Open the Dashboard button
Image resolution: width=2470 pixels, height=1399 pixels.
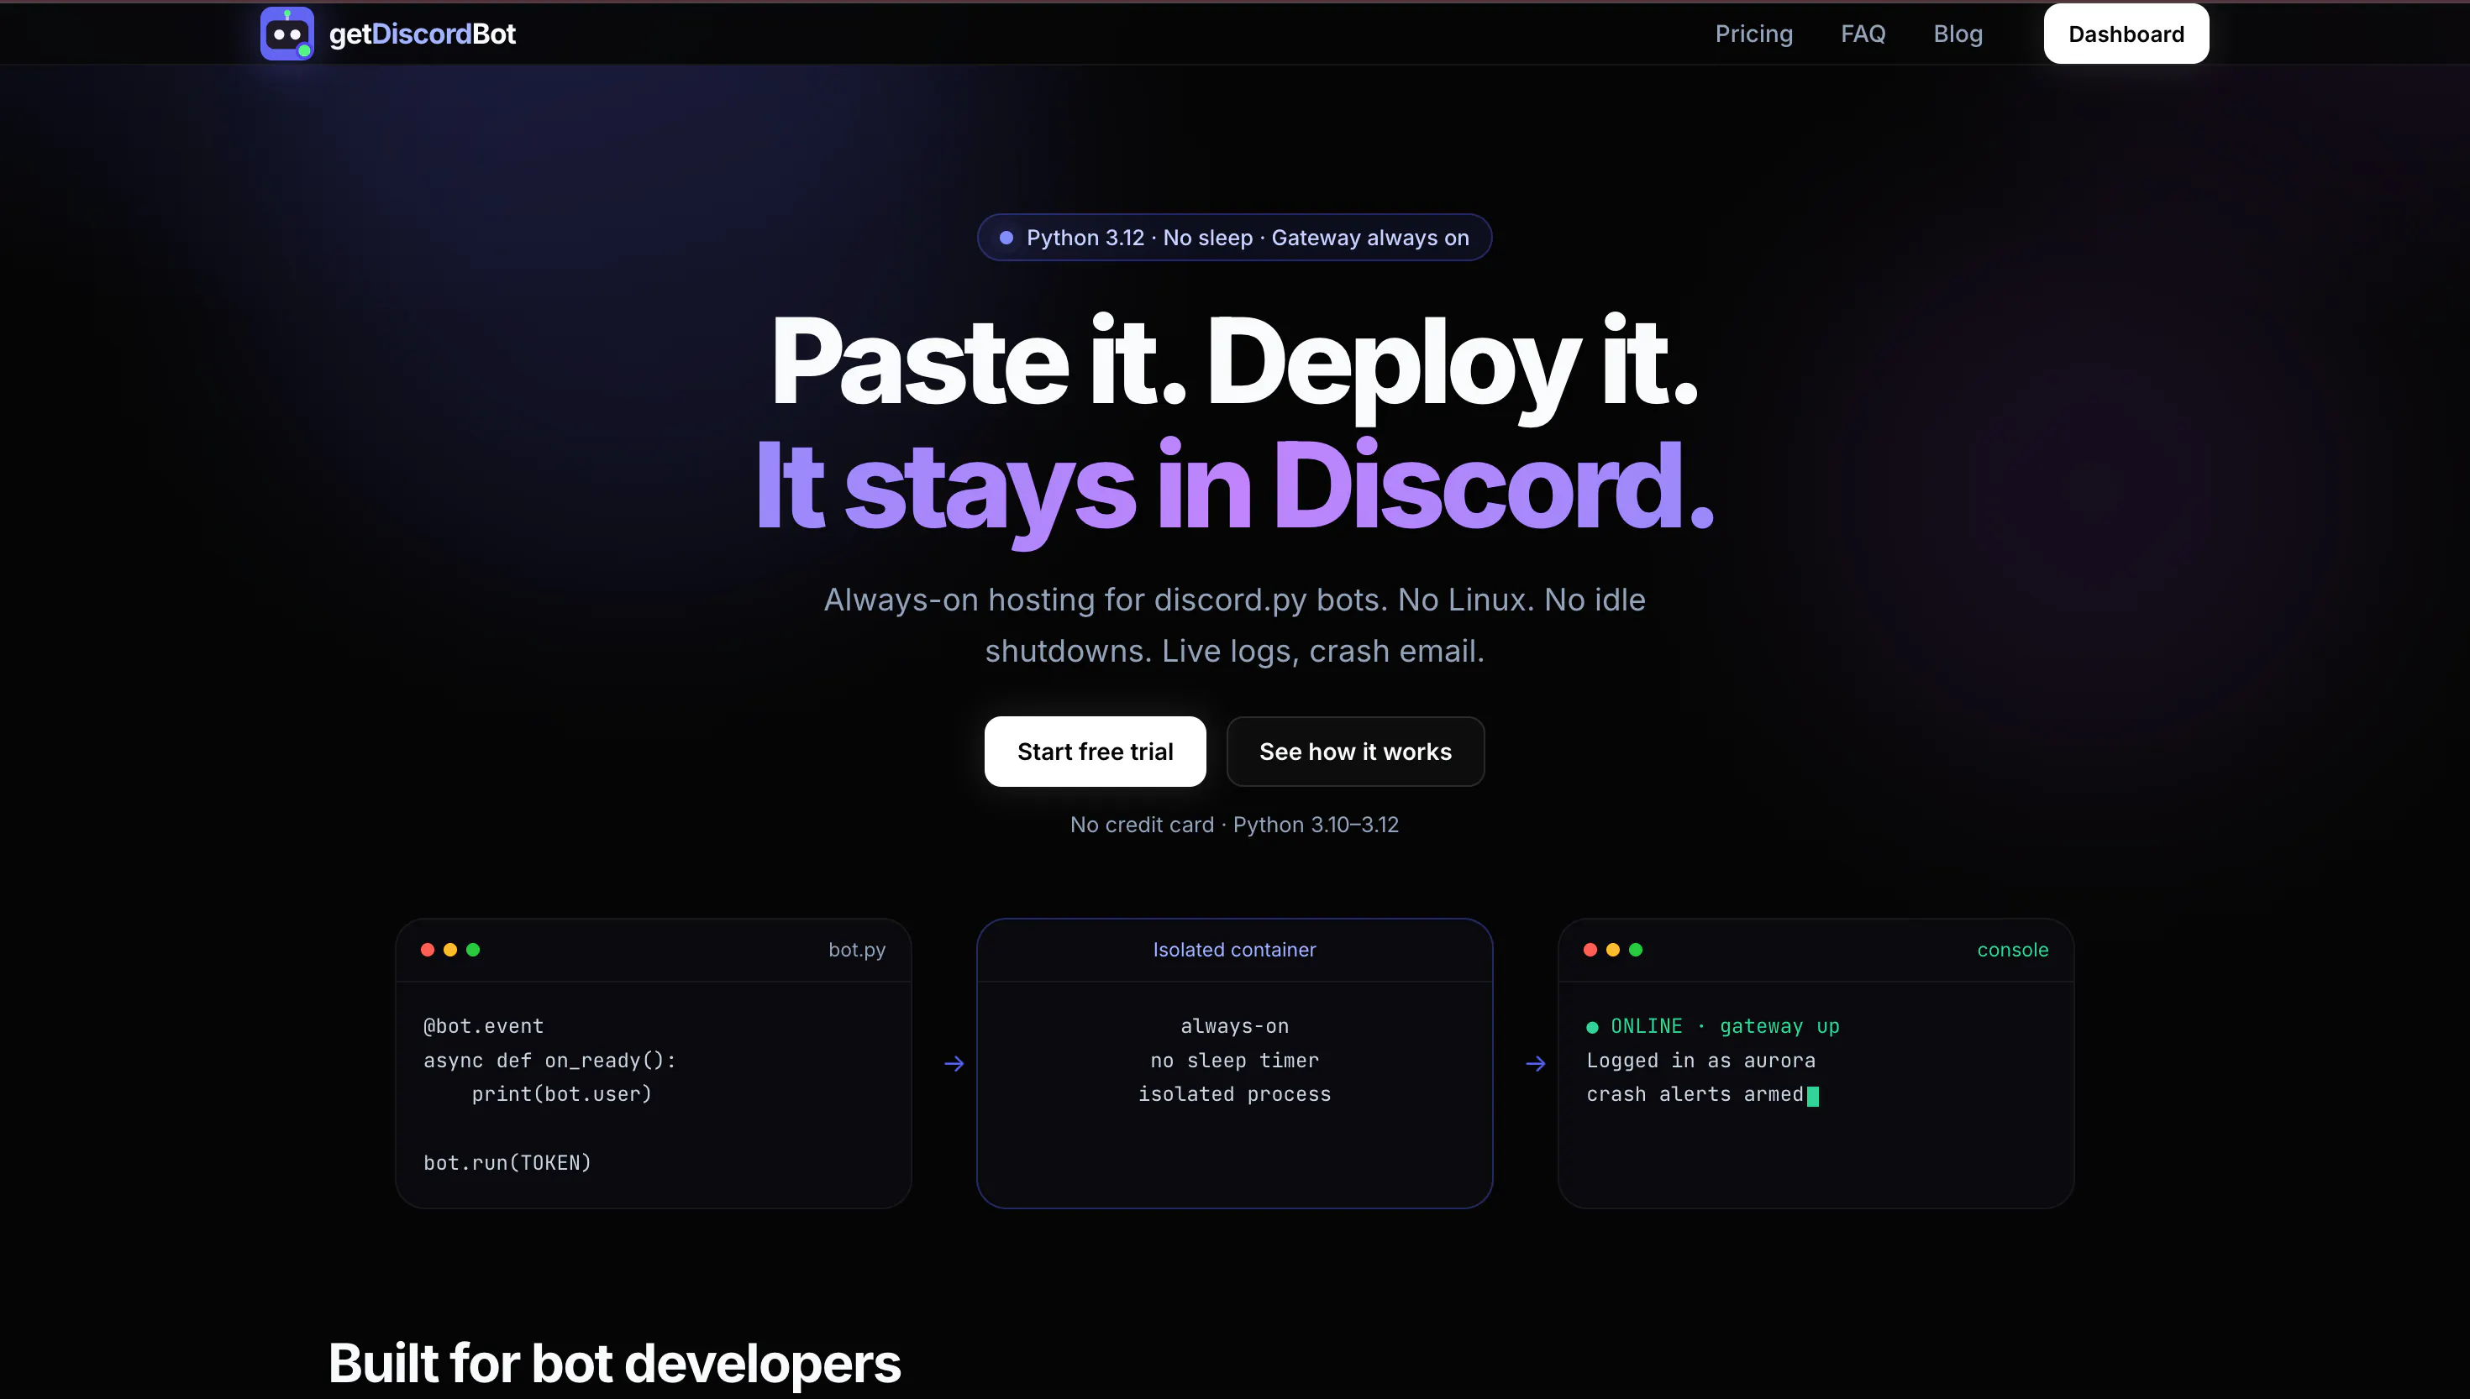click(2126, 34)
